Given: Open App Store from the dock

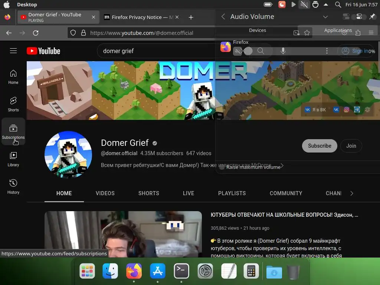Looking at the screenshot, I should click(x=158, y=271).
